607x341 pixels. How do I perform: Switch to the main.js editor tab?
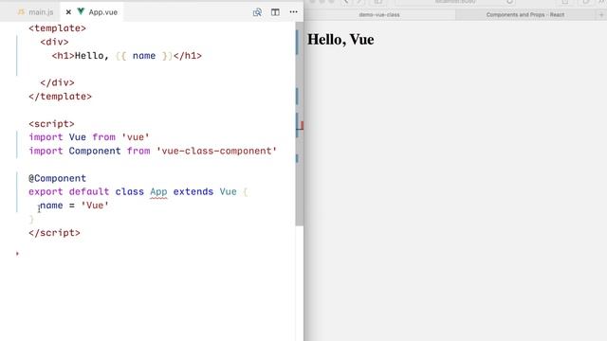pos(36,12)
